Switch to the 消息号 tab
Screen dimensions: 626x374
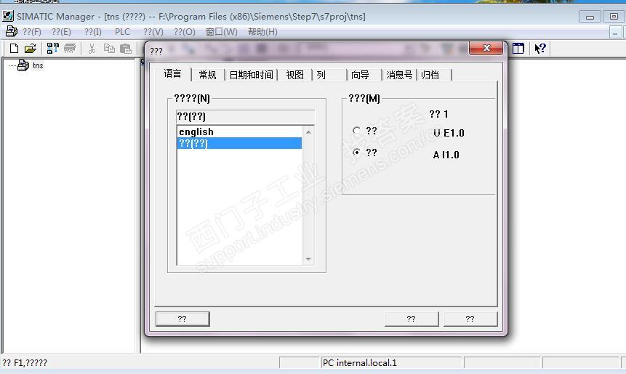(x=399, y=75)
